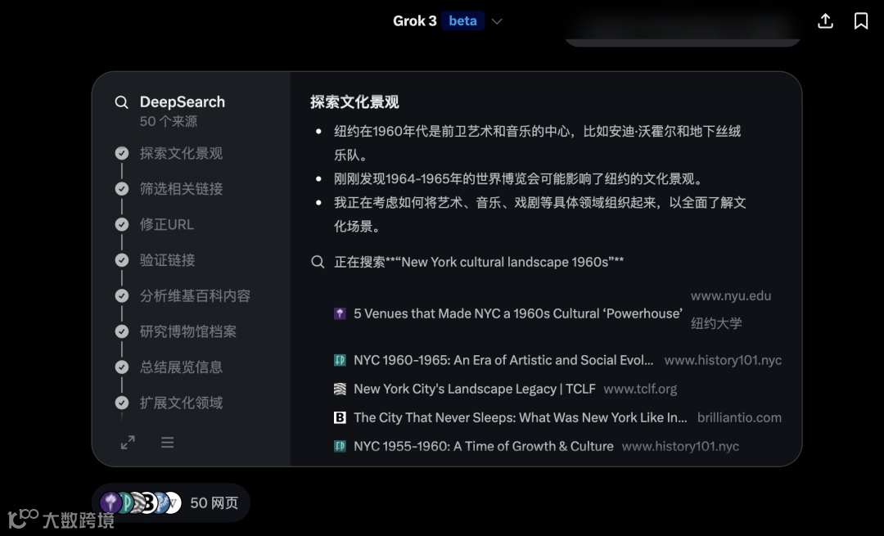Click the DeepSearch heading
This screenshot has width=884, height=536.
[x=182, y=102]
